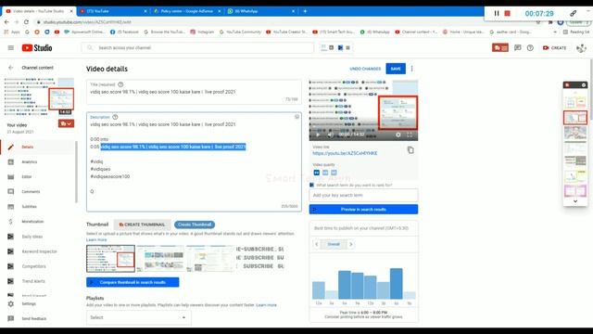Viewport: 593px width, 334px height.
Task: Select the first video quality badge
Action: pyautogui.click(x=317, y=173)
